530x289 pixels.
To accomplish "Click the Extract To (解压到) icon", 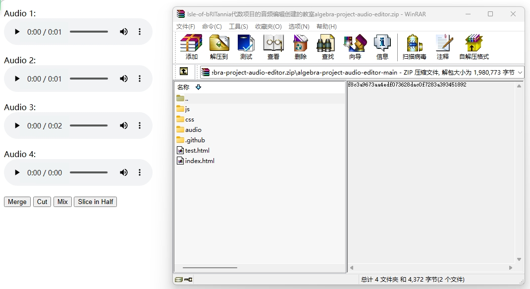I will [x=219, y=47].
